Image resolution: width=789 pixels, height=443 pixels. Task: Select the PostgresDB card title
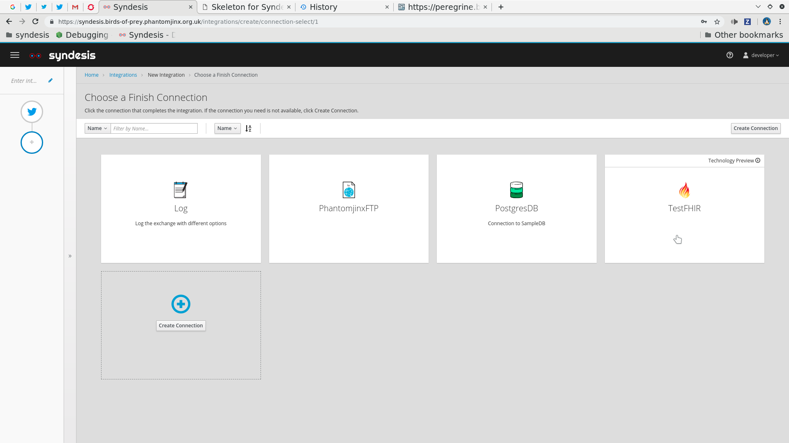pyautogui.click(x=517, y=208)
